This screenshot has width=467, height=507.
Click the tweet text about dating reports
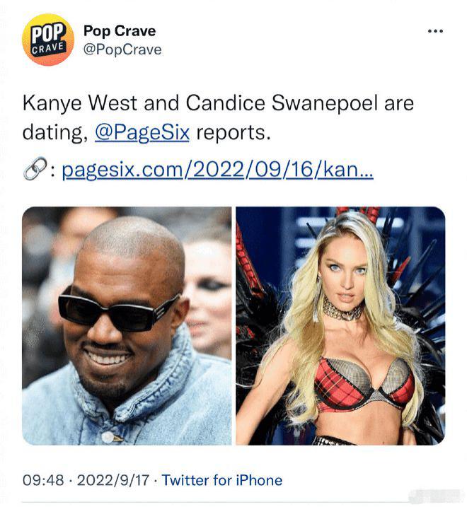218,117
